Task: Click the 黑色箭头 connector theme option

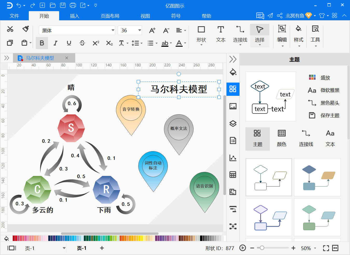Action: click(x=324, y=103)
